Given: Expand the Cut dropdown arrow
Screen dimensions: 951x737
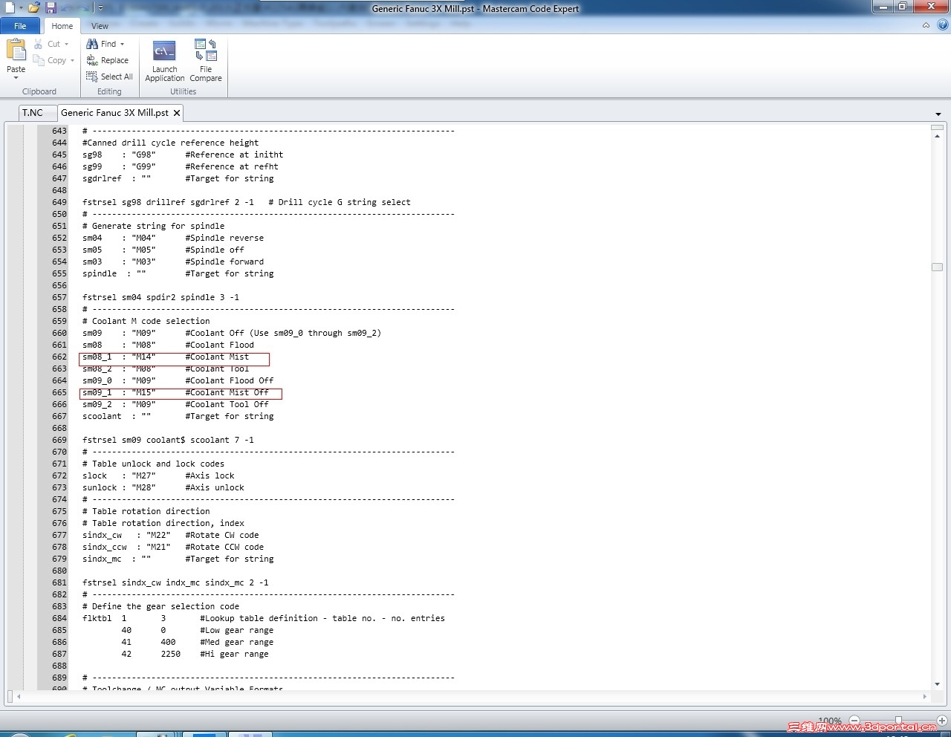Looking at the screenshot, I should [x=66, y=44].
